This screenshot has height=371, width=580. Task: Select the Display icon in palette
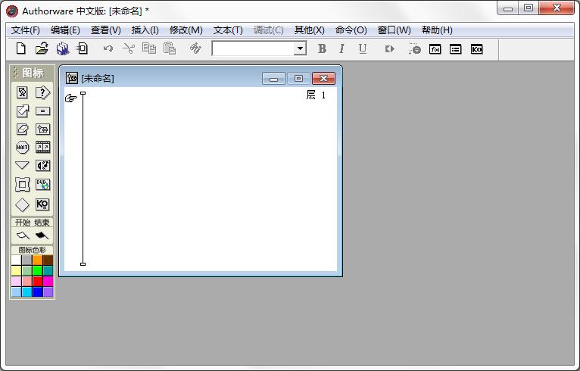[22, 92]
